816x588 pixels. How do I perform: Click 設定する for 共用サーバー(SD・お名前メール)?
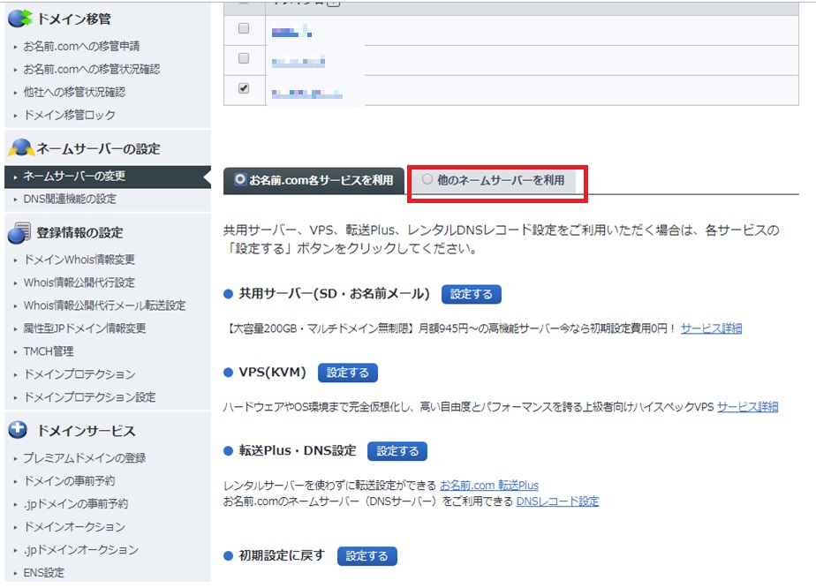471,294
